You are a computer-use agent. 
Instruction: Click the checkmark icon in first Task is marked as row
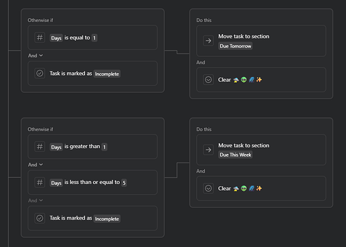pyautogui.click(x=39, y=73)
